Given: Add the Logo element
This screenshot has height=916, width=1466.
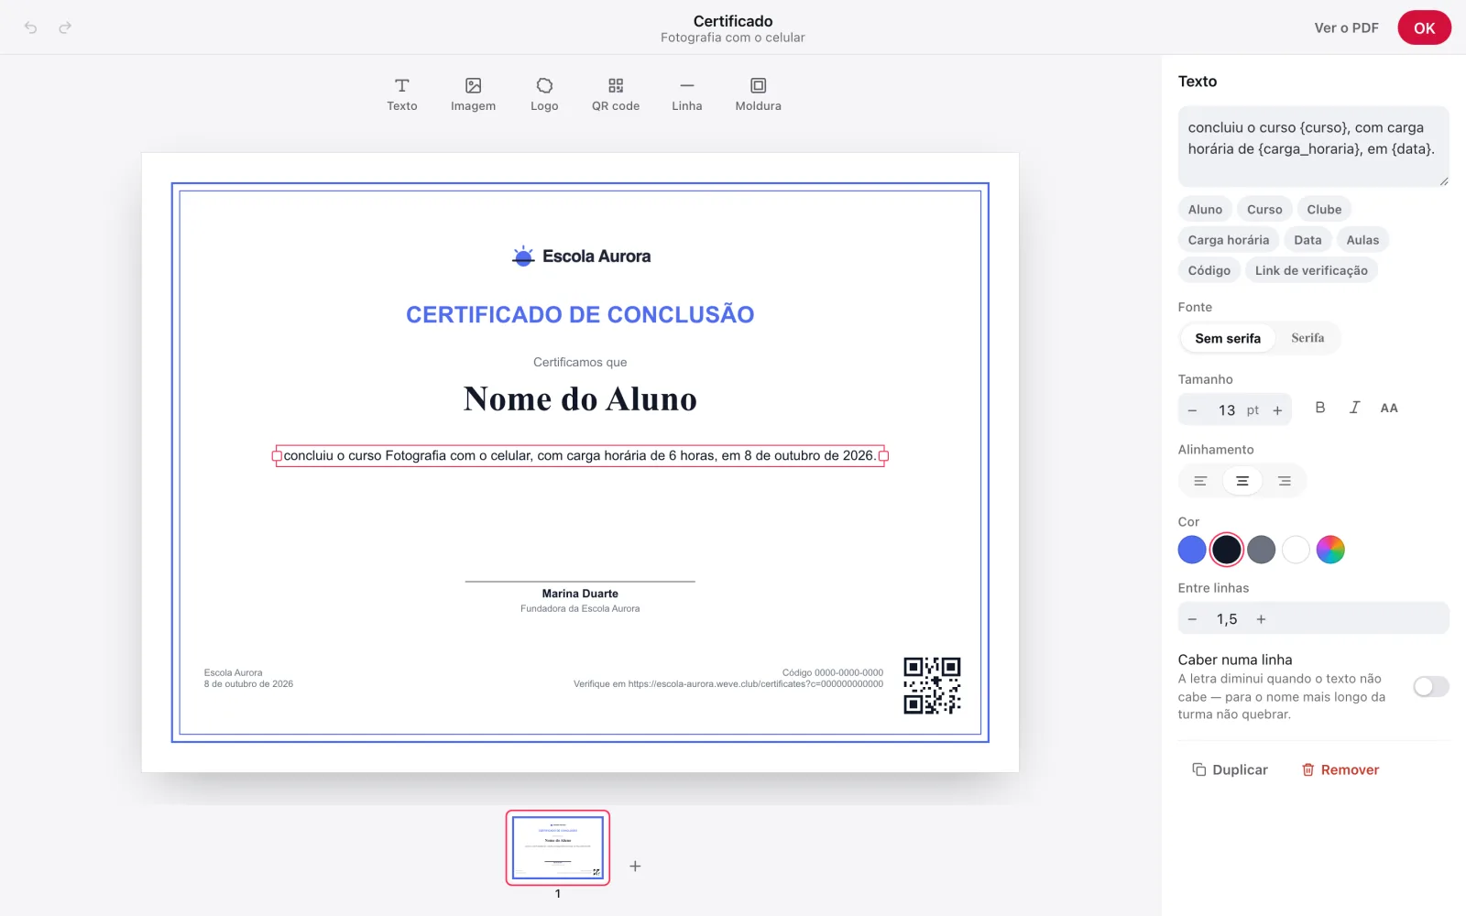Looking at the screenshot, I should pyautogui.click(x=544, y=94).
